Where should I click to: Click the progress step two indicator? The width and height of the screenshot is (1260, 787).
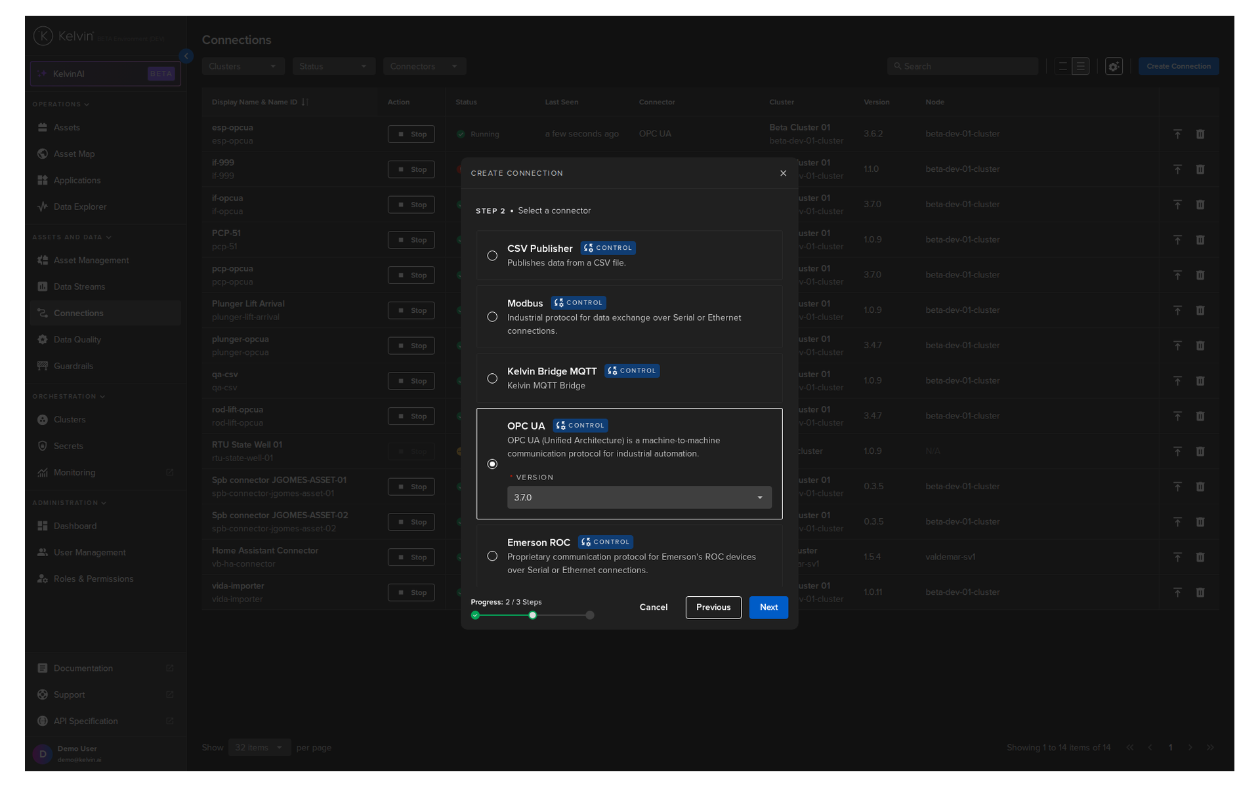coord(533,615)
